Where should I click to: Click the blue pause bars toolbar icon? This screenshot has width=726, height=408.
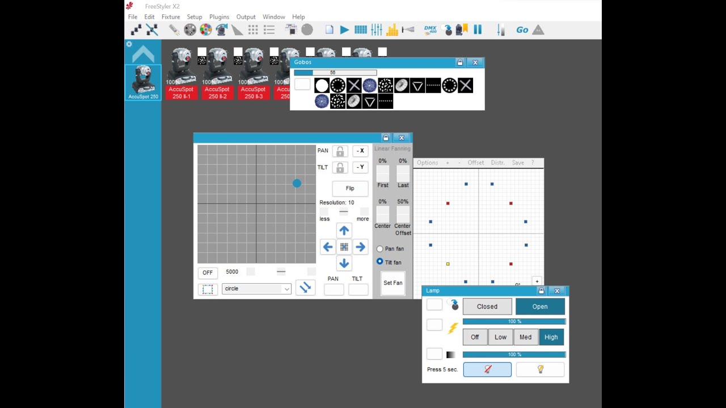[478, 30]
